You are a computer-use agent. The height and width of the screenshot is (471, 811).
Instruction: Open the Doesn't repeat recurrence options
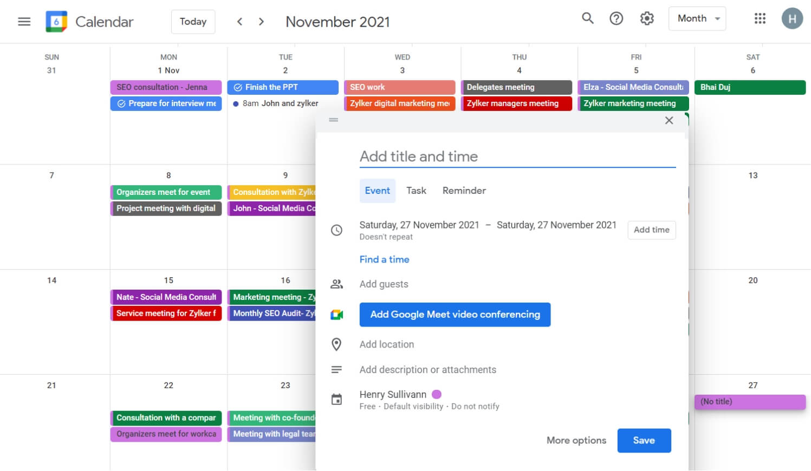386,237
